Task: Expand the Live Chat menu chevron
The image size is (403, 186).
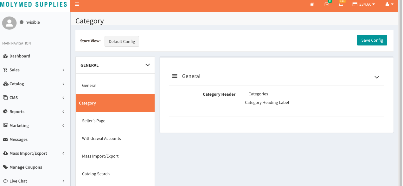Action: tap(63, 181)
